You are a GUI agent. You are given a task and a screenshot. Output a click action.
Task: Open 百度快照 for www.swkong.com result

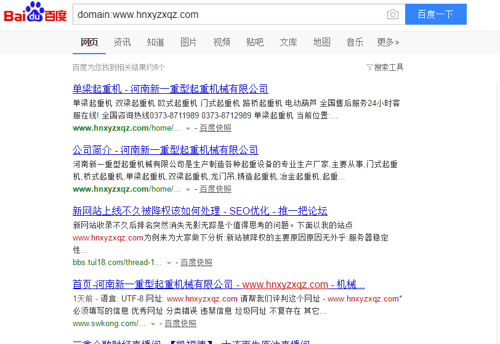click(180, 323)
